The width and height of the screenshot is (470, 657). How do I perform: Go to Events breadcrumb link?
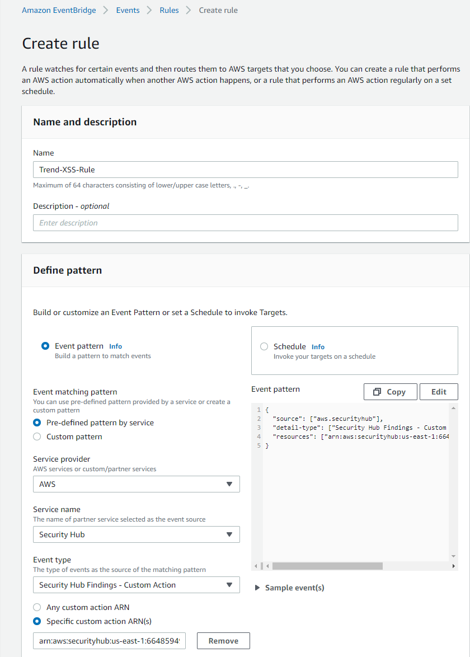(x=128, y=11)
